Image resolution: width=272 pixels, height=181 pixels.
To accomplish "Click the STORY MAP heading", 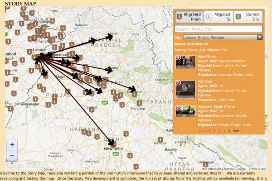I will [20, 4].
